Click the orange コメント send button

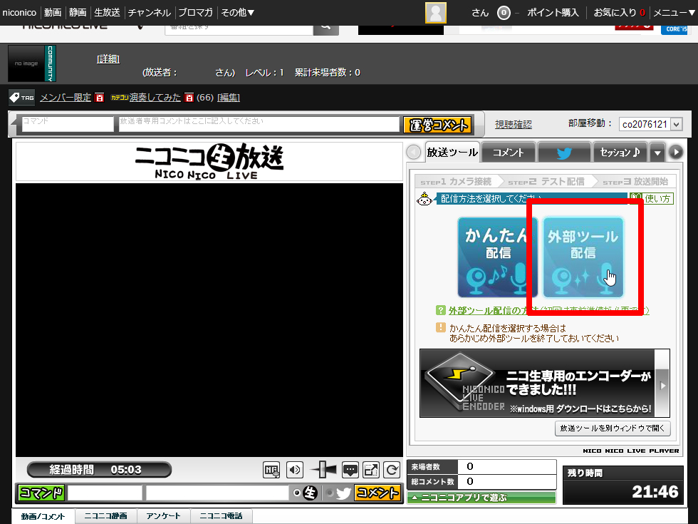(x=378, y=493)
